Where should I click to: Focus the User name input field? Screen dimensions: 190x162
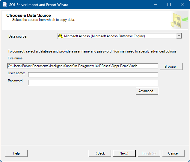(93, 75)
